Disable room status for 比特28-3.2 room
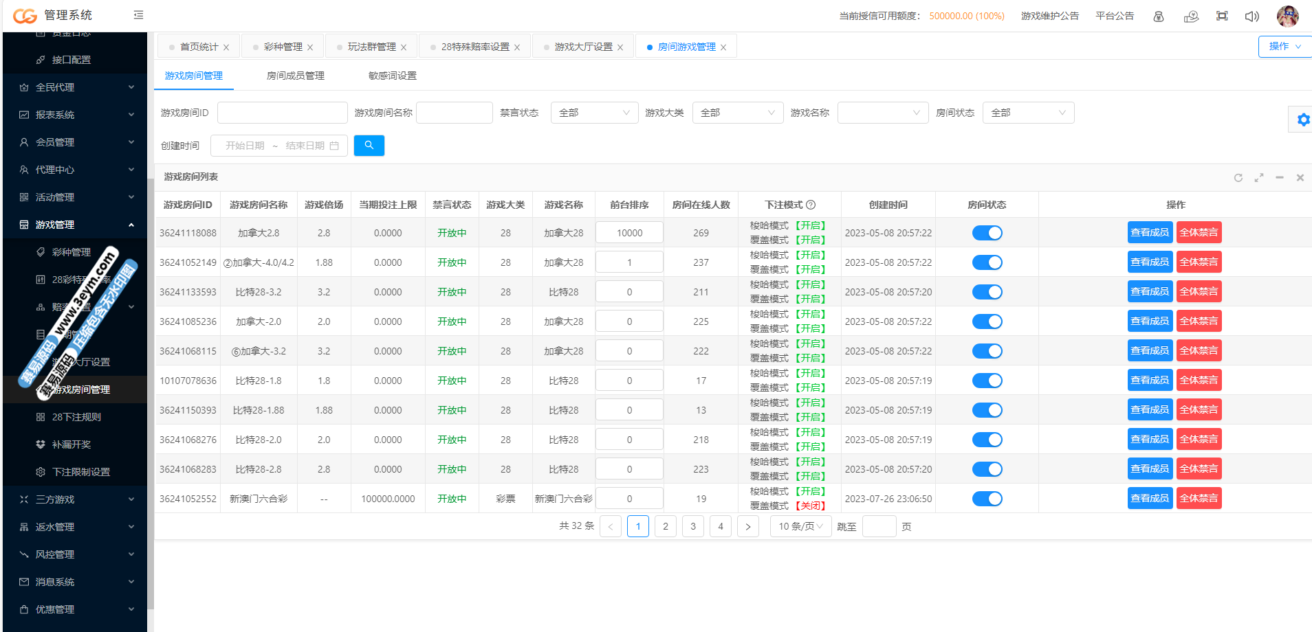The width and height of the screenshot is (1312, 632). click(x=987, y=292)
